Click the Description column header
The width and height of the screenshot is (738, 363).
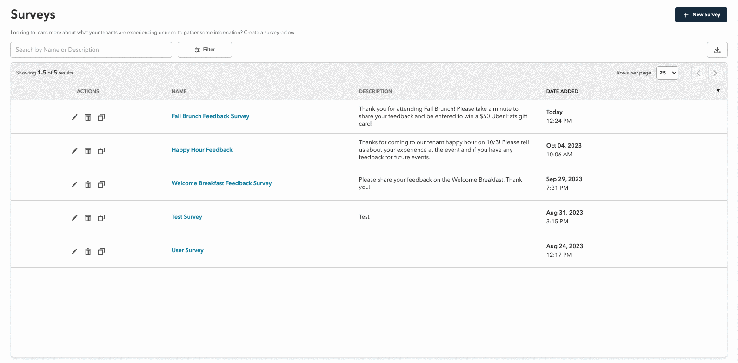[x=375, y=91]
